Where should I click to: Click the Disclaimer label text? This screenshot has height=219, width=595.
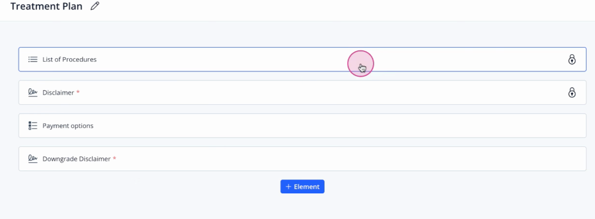58,93
